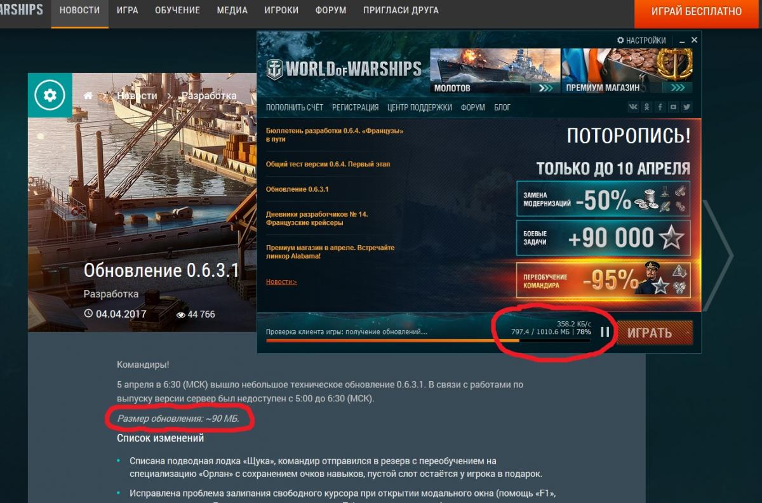Click the teal gear icon on news image
Screen dimensions: 762x503
click(x=50, y=95)
